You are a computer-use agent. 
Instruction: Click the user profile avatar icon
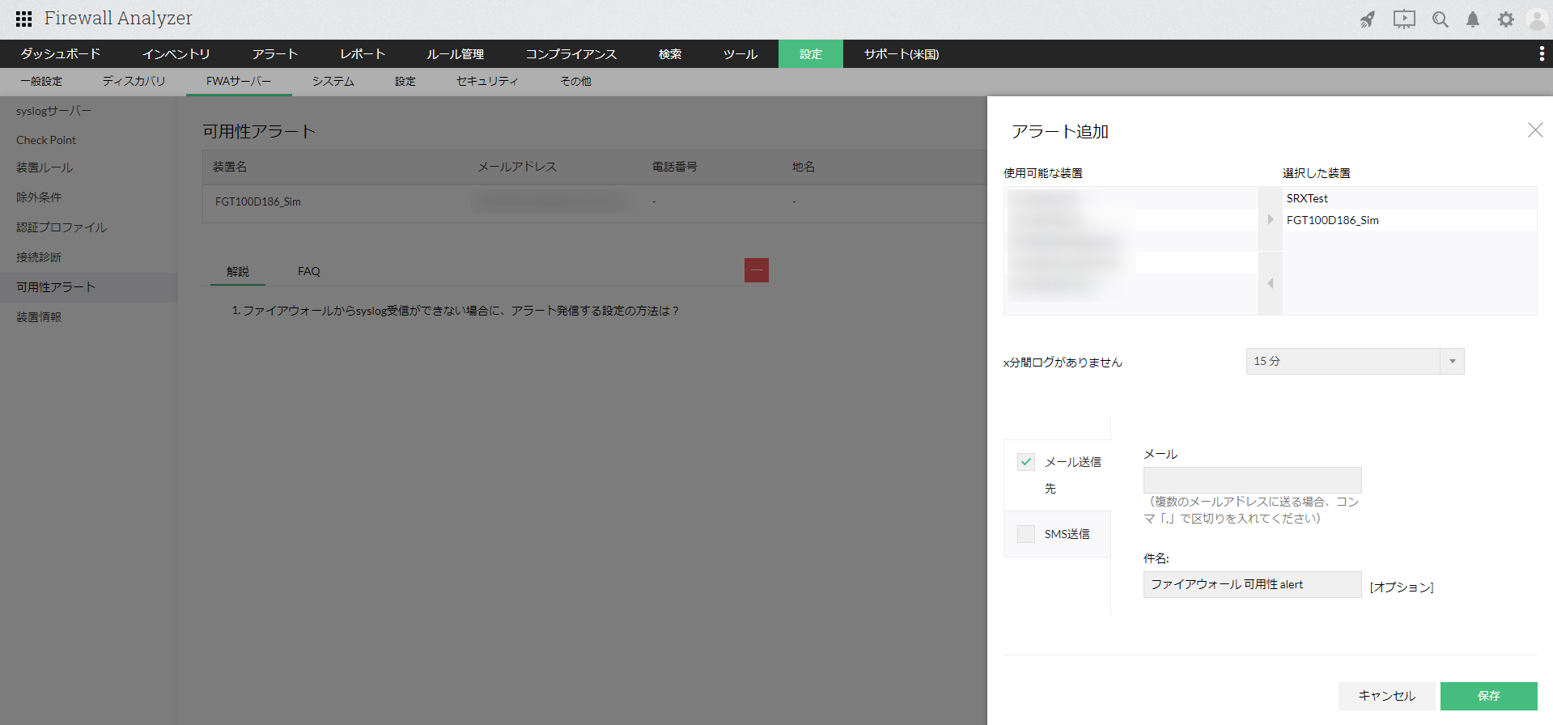[1536, 19]
